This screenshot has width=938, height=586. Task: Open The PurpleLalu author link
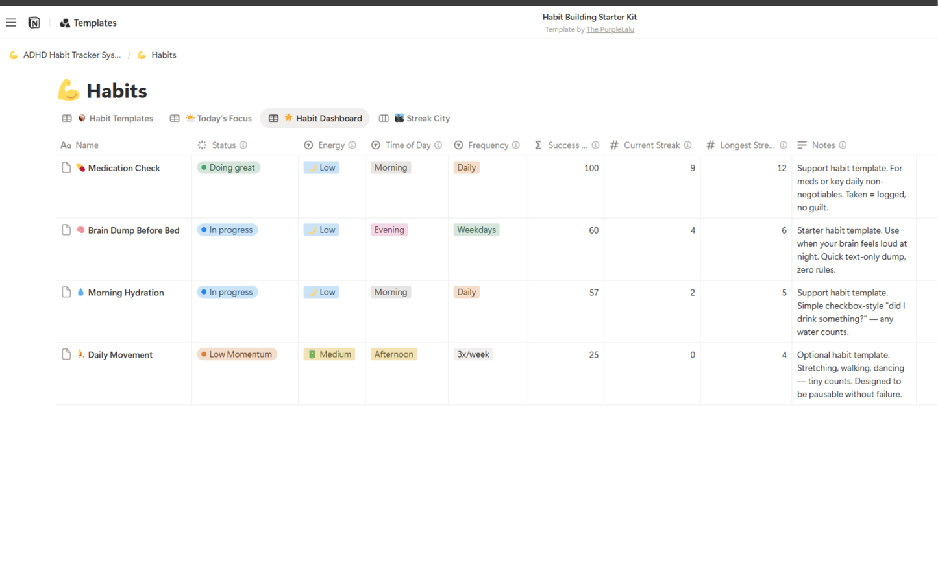click(x=610, y=29)
